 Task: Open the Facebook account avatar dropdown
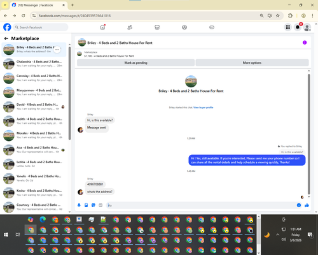307,27
